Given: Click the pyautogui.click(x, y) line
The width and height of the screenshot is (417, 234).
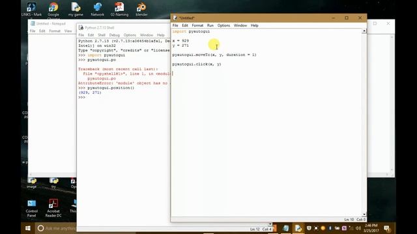Looking at the screenshot, I should pos(197,64).
